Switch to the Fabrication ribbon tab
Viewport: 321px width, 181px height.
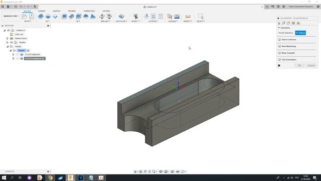pyautogui.click(x=89, y=11)
